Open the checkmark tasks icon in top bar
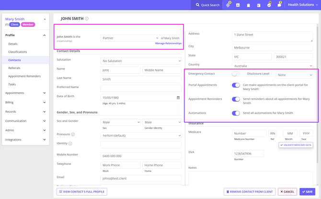The width and height of the screenshot is (321, 199). (269, 5)
